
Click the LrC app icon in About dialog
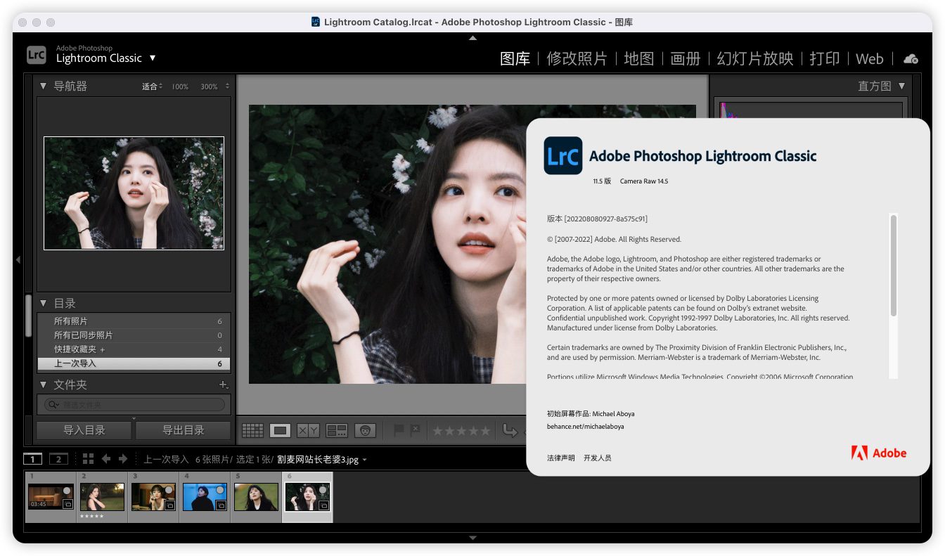tap(562, 155)
